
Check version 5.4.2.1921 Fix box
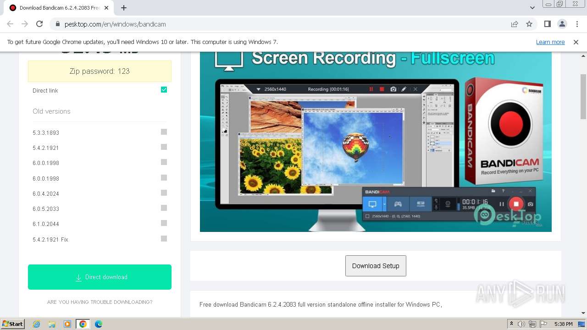coord(164,239)
